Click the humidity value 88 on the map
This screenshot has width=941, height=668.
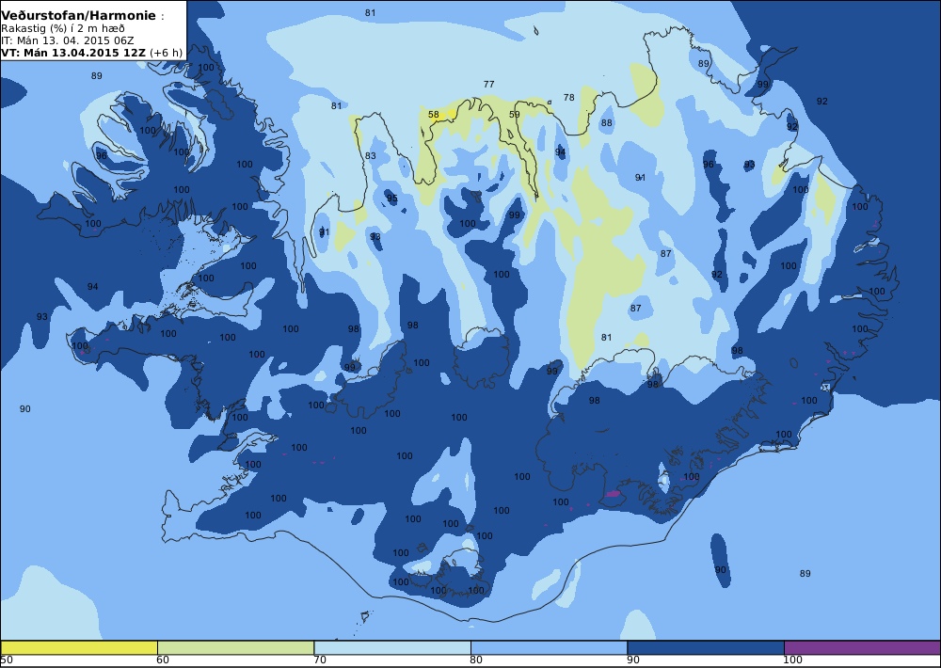coord(607,123)
